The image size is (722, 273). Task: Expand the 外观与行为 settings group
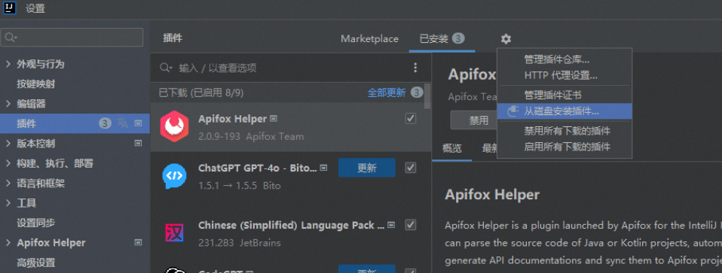[8, 64]
